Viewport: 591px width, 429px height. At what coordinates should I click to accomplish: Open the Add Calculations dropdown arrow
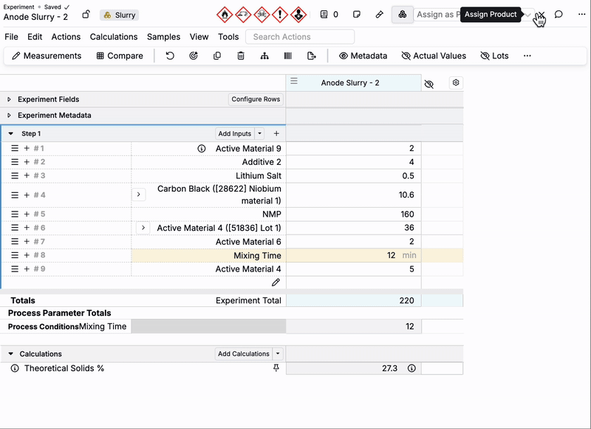[x=278, y=354]
